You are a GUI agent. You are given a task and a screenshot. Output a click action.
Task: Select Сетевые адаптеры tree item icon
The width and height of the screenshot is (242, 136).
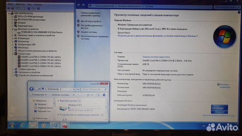(x=16, y=69)
